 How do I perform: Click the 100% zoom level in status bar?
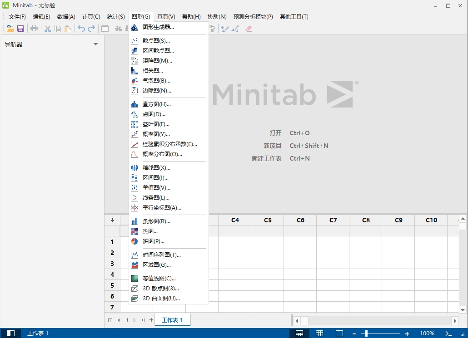pyautogui.click(x=427, y=333)
